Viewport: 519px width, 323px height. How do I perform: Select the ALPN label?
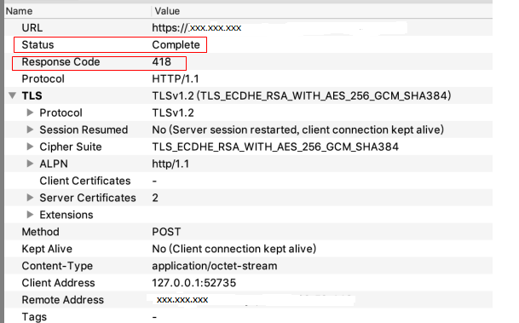pyautogui.click(x=54, y=164)
